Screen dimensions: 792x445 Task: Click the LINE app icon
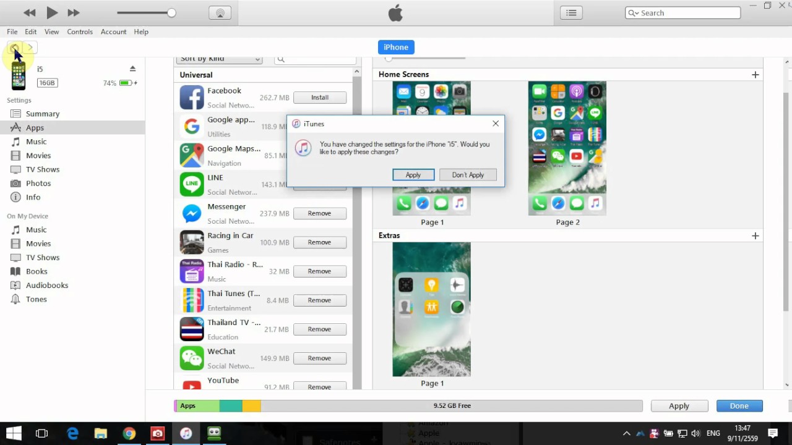click(x=192, y=184)
